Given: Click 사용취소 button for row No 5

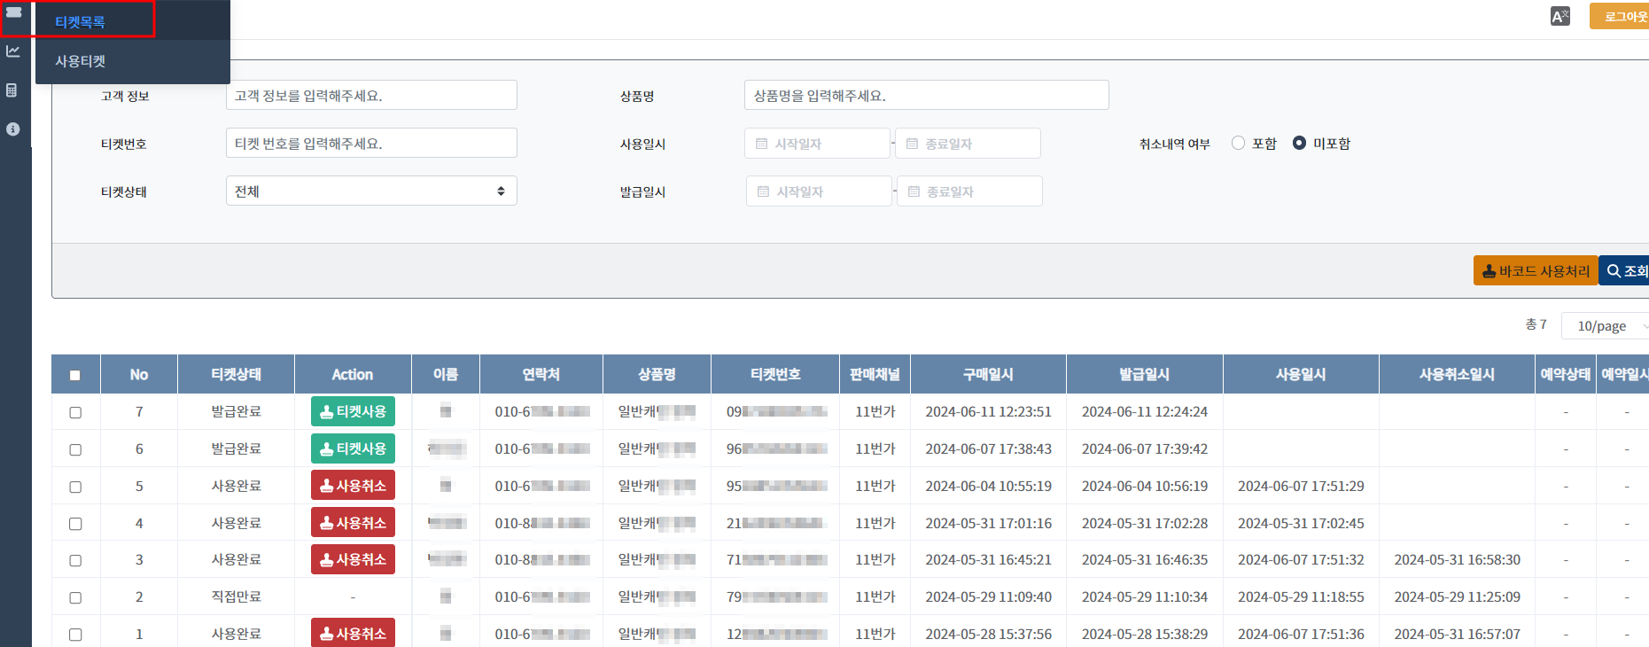Looking at the screenshot, I should click(x=353, y=486).
